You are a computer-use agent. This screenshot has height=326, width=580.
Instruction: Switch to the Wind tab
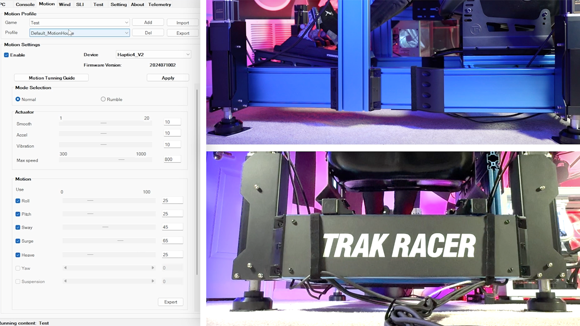point(64,4)
